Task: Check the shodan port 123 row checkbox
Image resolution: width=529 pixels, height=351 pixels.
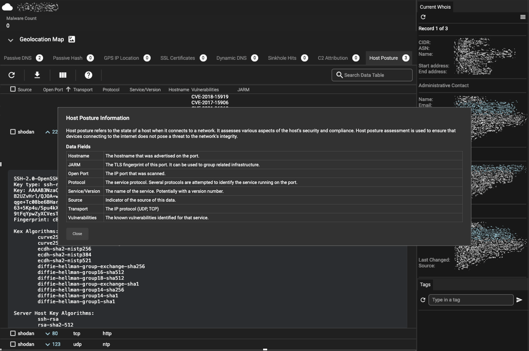Action: point(13,344)
